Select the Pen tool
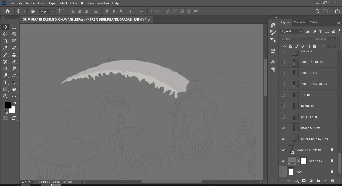The width and height of the screenshot is (342, 186). pyautogui.click(x=14, y=75)
